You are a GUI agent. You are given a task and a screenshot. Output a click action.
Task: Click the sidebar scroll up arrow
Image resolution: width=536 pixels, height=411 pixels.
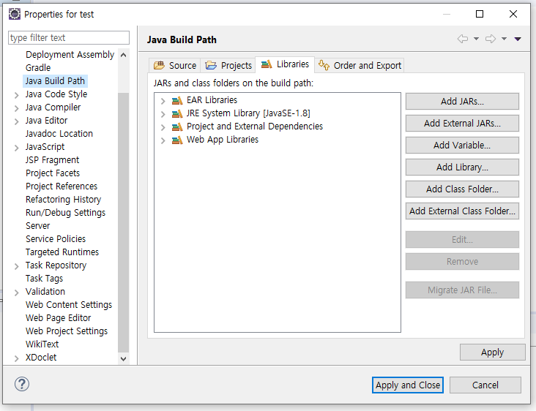[124, 55]
